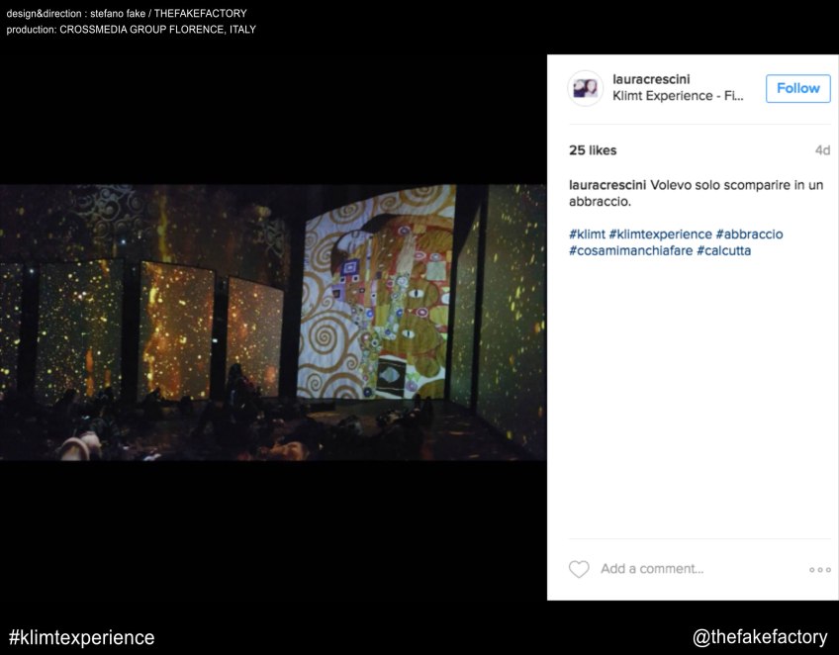
Task: Click the design&direction credit line
Action: tap(127, 14)
